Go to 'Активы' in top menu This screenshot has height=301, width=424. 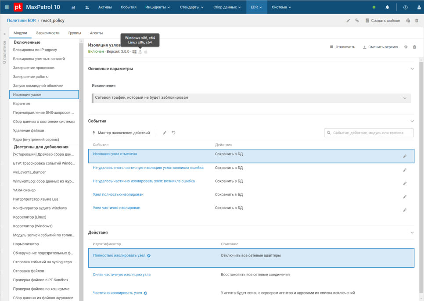coord(105,7)
